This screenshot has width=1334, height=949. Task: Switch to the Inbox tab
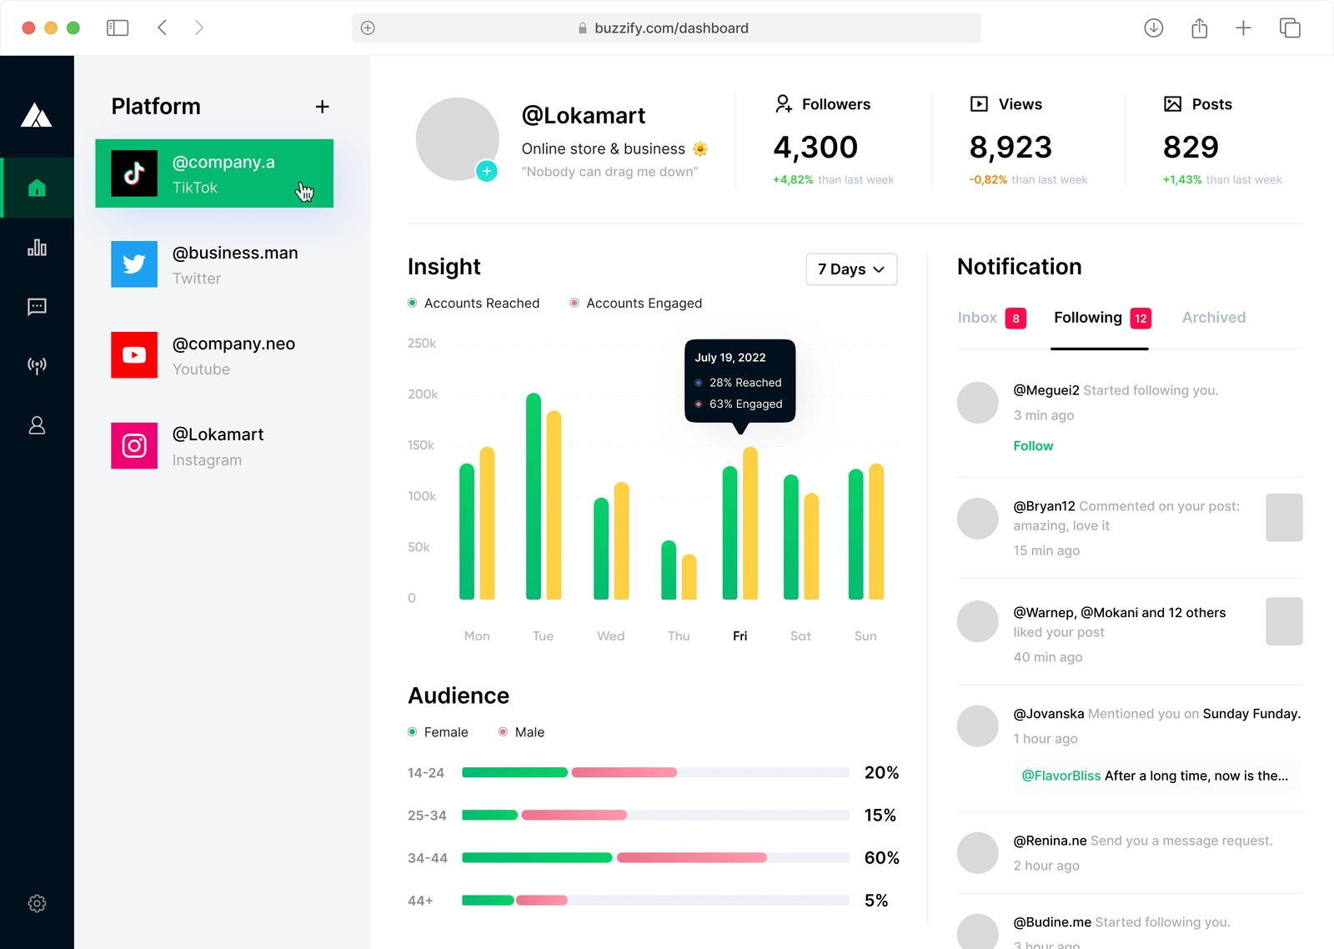(x=978, y=318)
